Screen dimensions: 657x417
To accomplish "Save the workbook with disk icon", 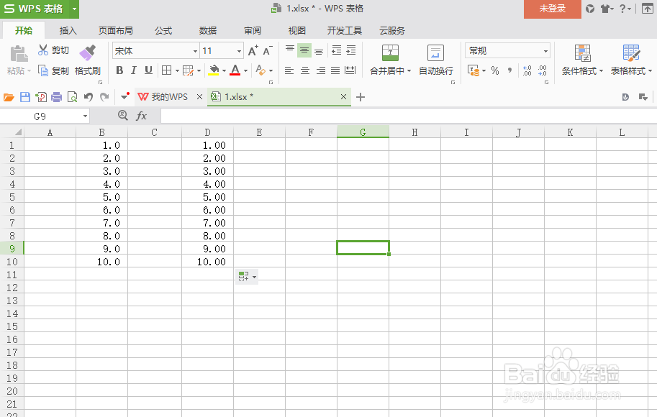I will click(25, 97).
